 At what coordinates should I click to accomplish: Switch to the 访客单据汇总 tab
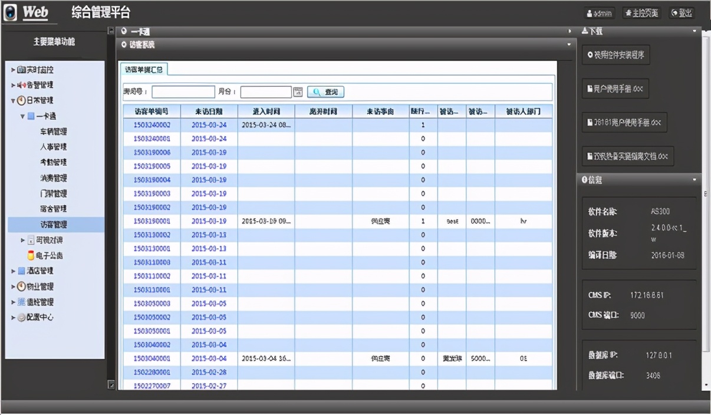tap(143, 70)
